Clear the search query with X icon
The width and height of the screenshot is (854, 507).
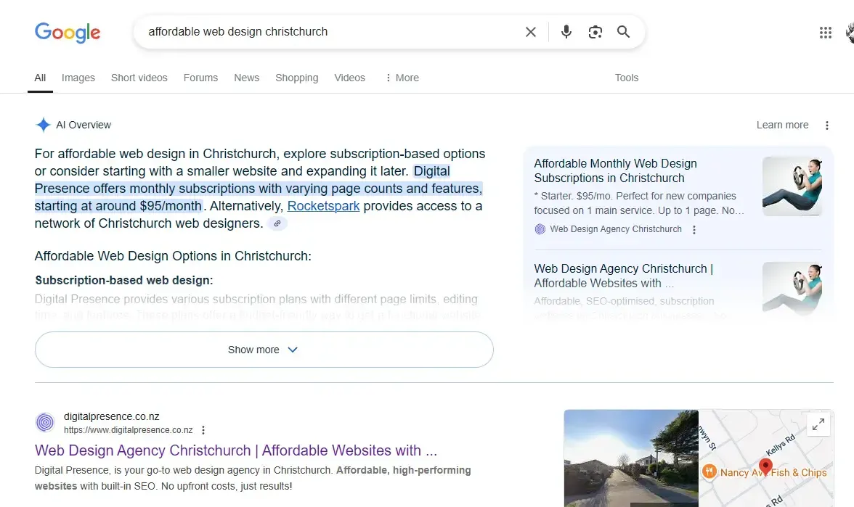(530, 32)
